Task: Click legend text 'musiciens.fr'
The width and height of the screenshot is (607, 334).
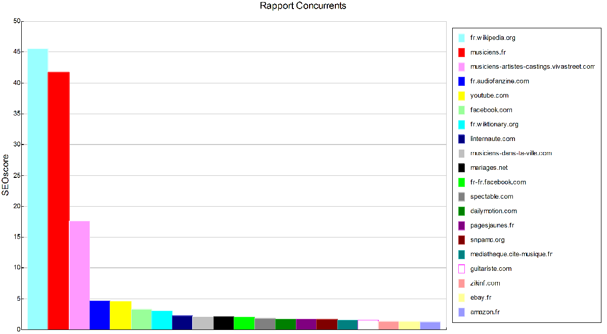Action: 488,52
